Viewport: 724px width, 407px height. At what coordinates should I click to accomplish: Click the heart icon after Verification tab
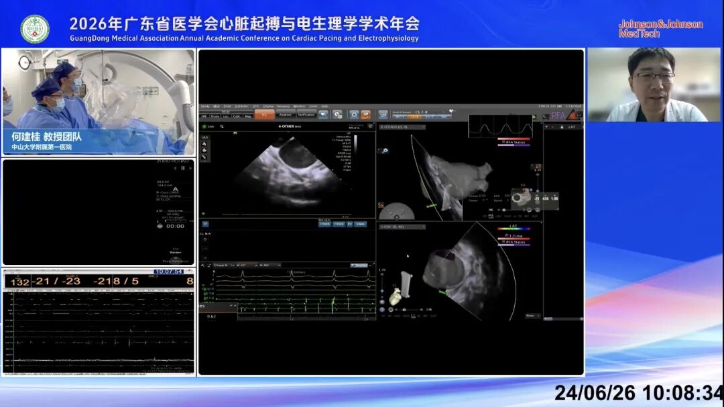(323, 115)
